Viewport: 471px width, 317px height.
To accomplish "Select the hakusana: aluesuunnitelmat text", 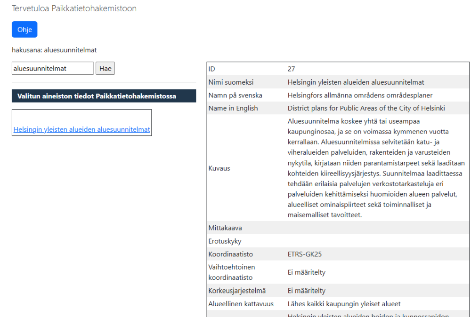I will coord(54,50).
